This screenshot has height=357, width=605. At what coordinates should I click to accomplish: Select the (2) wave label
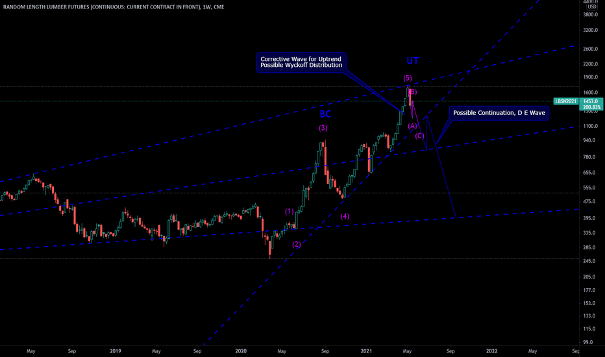[x=296, y=244]
